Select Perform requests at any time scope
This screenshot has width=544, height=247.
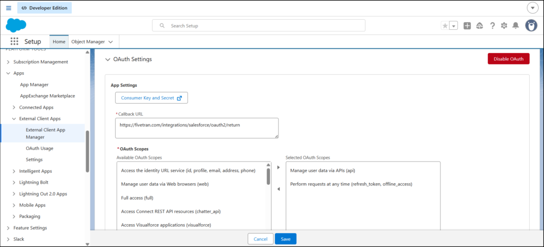point(351,184)
